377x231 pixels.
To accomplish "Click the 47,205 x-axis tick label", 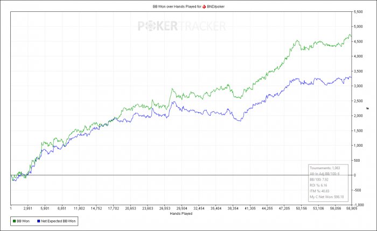I will (x=284, y=208).
